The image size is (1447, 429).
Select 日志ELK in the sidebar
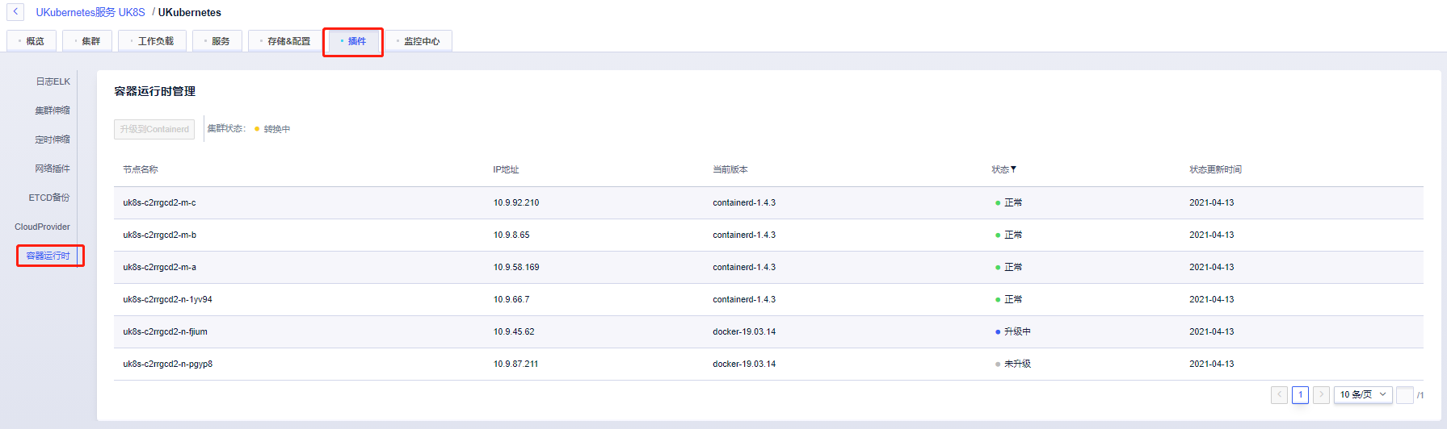point(53,81)
